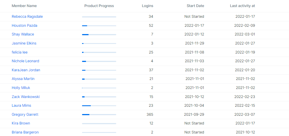The image size is (289, 136).
Task: Click Gregory Garrett's product progress bar
Action: pyautogui.click(x=99, y=115)
